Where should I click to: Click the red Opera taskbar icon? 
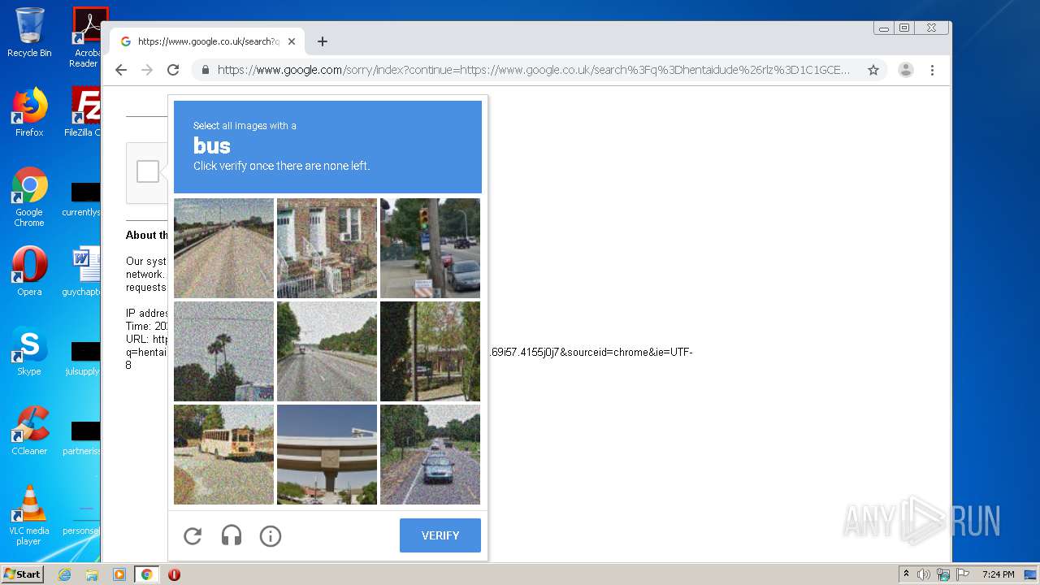(x=174, y=574)
